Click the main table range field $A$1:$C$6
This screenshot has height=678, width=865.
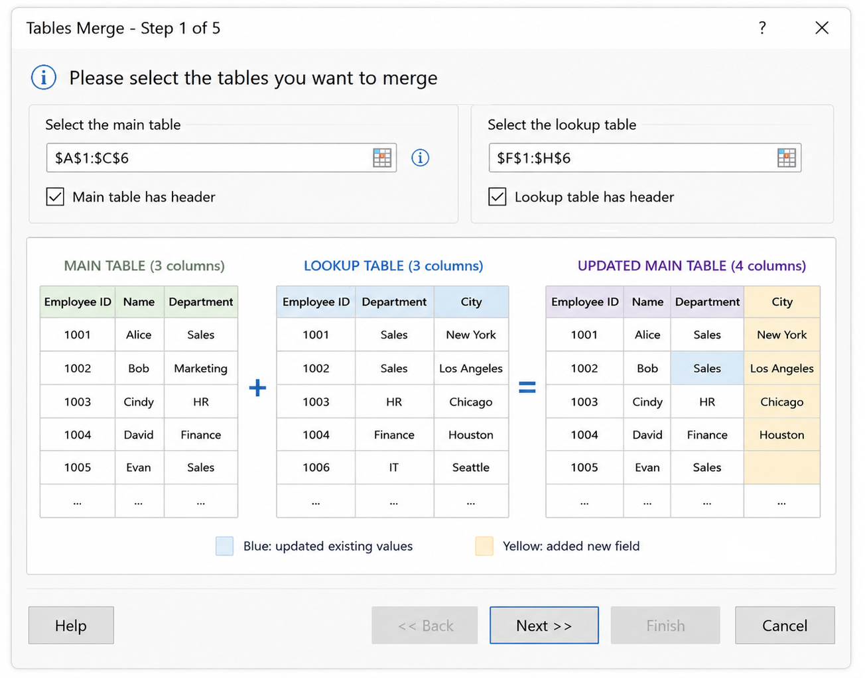(x=222, y=158)
